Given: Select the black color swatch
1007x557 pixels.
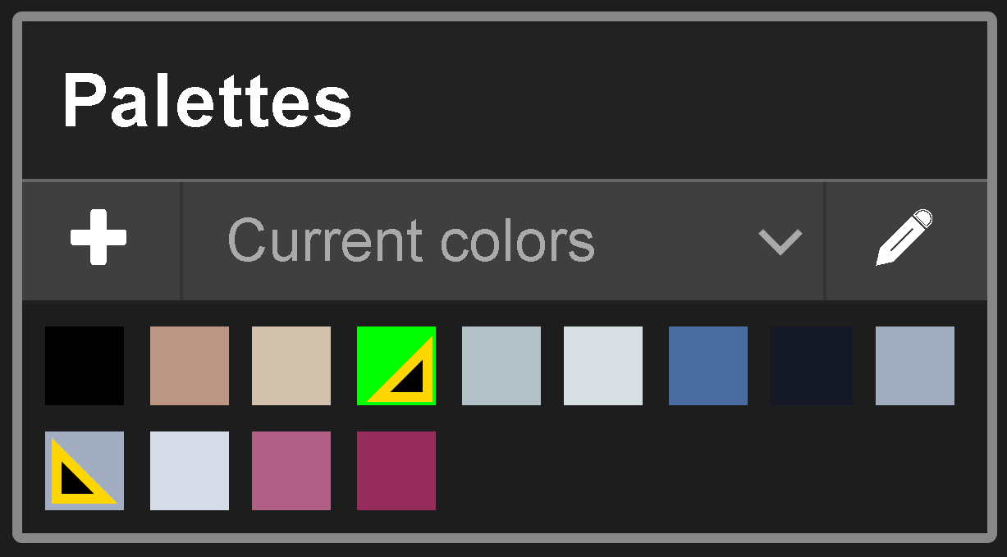Looking at the screenshot, I should 85,366.
